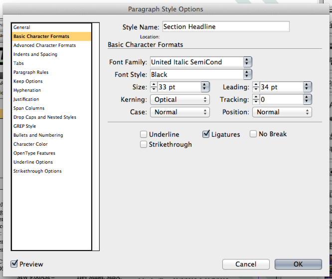Open Drop Caps and Nested Styles

point(51,117)
